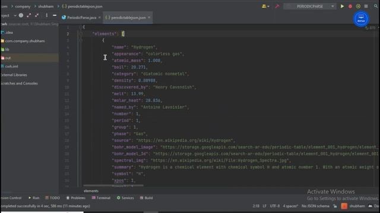Click the "discovered_by": "Henry Cavendish" line
This screenshot has height=213, width=380.
(154, 87)
